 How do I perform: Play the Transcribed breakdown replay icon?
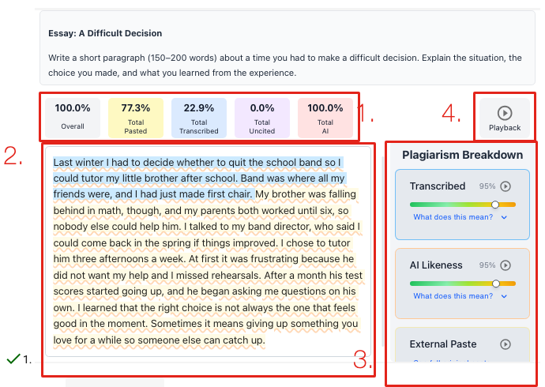click(x=506, y=186)
